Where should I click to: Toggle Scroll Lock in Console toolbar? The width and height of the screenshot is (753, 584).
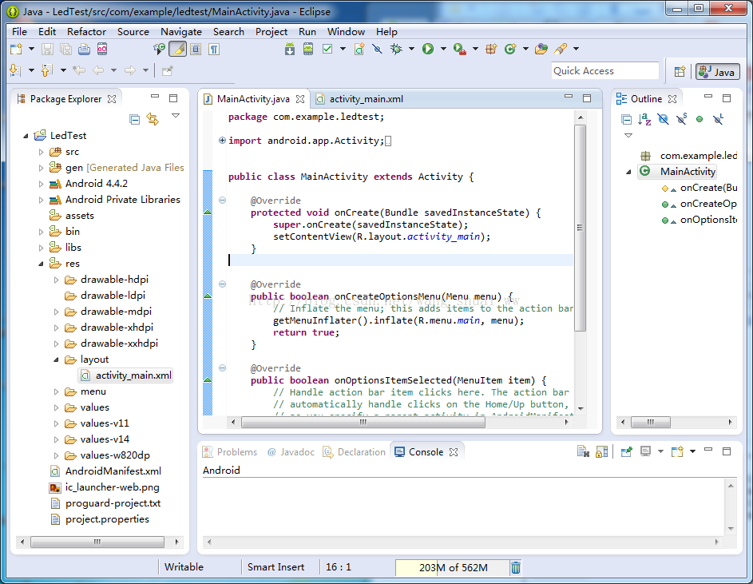click(602, 452)
